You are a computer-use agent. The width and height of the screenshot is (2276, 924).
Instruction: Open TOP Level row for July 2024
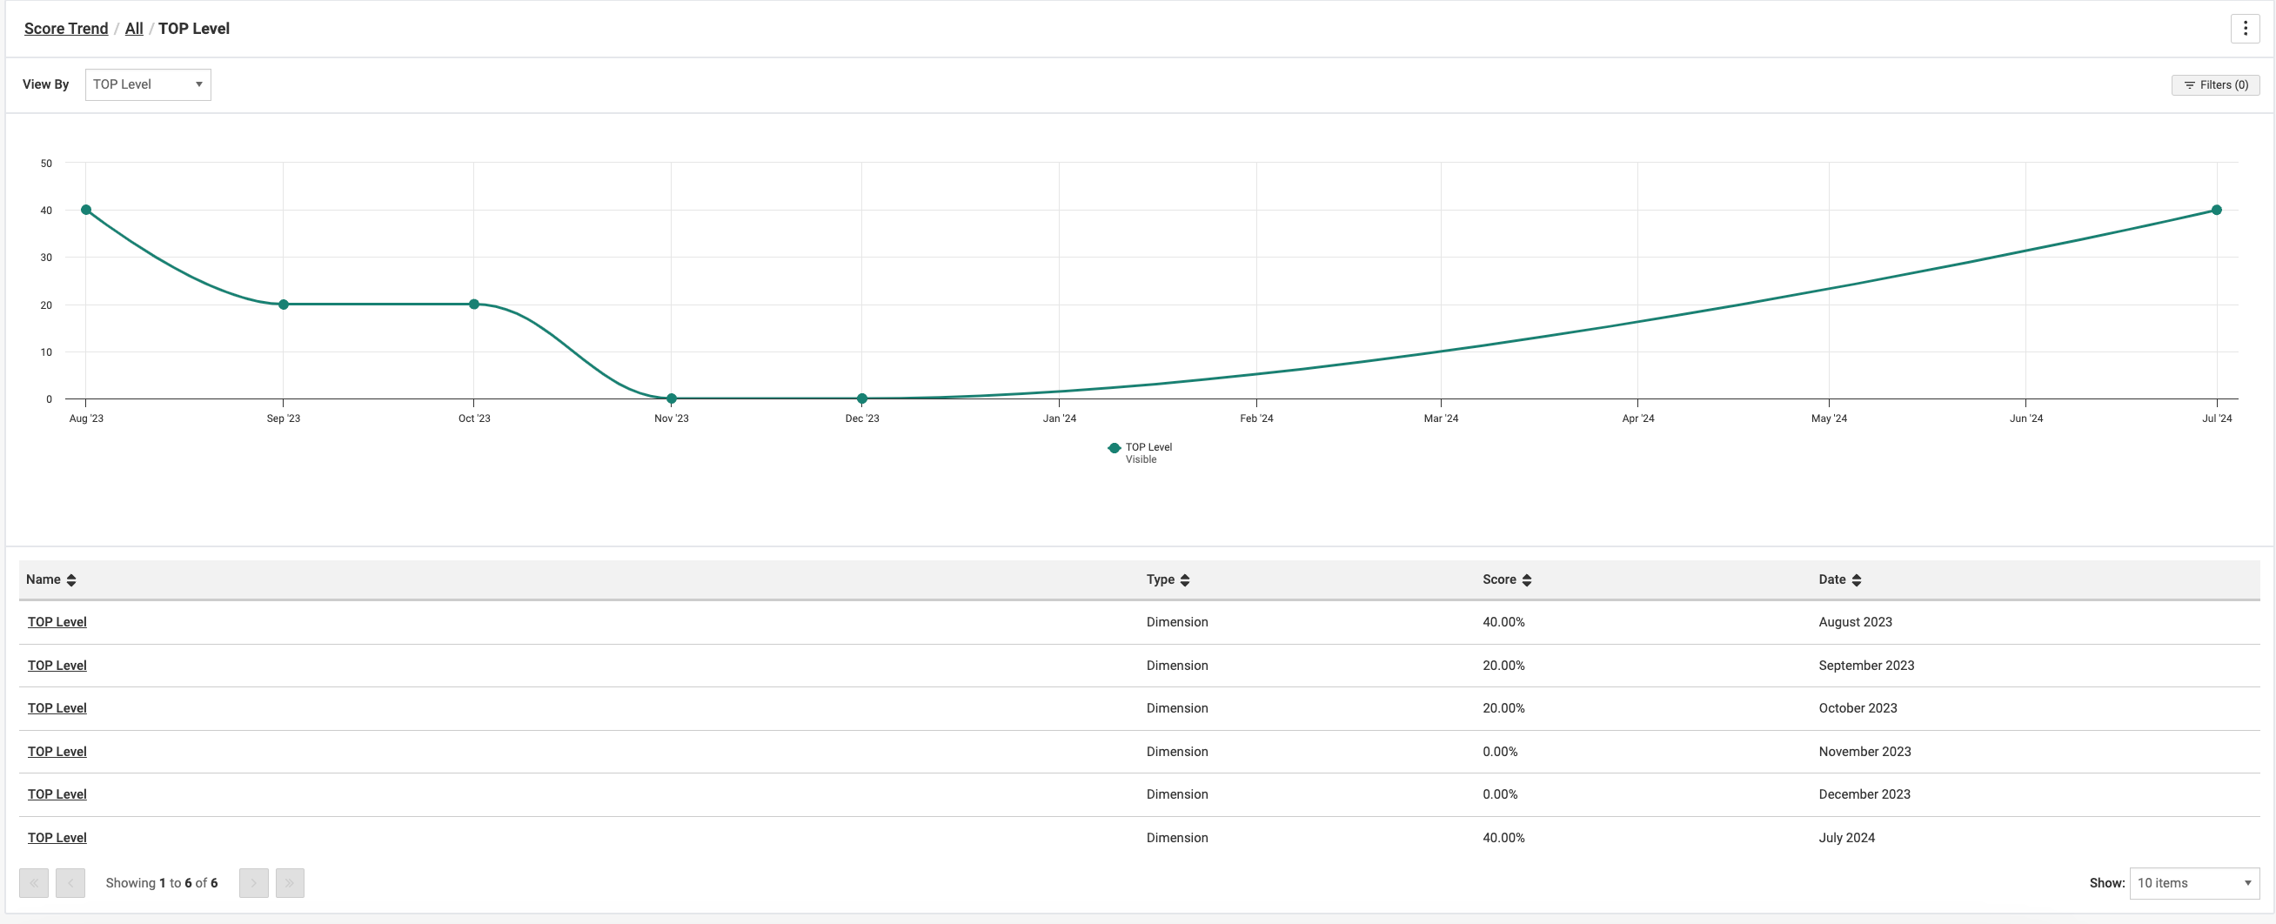[57, 838]
